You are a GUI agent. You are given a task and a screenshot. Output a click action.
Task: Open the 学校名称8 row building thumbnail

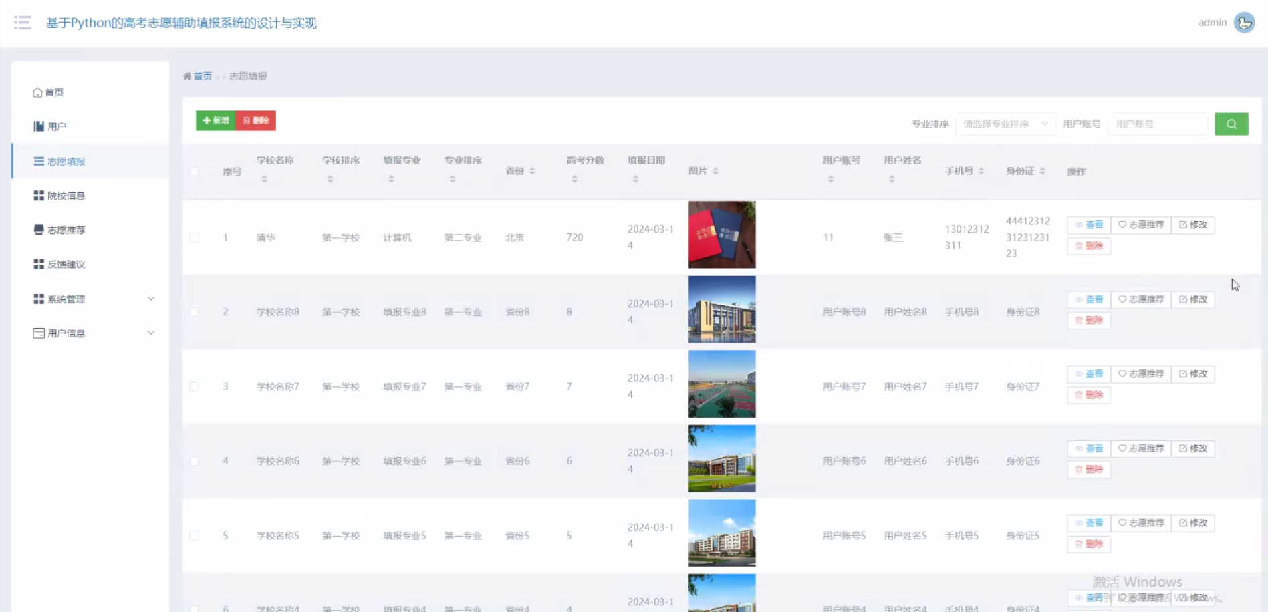[722, 309]
